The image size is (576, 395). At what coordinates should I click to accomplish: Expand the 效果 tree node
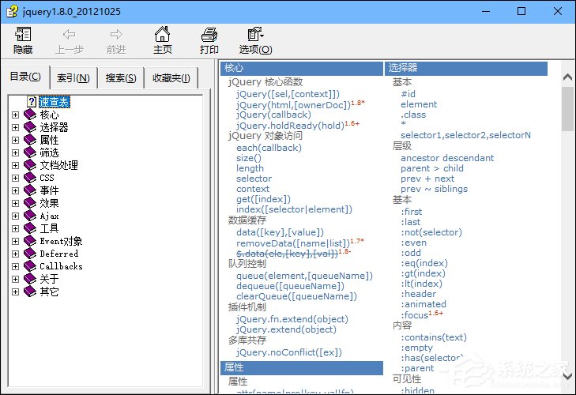coord(15,204)
